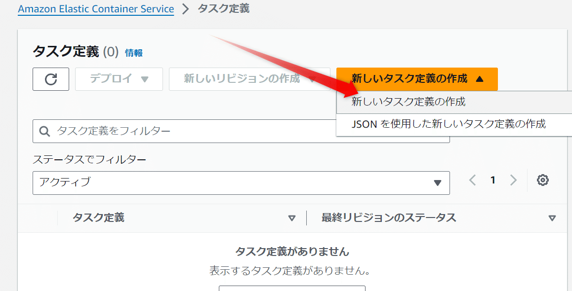Open the 新しいリビジョンの作成 dropdown
This screenshot has height=291, width=572.
249,79
